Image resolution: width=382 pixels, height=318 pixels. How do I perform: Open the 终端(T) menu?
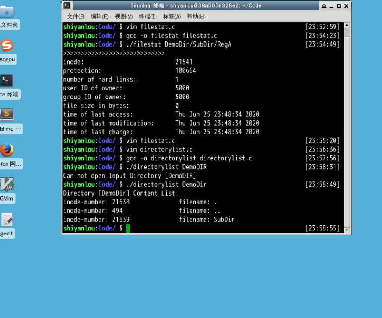[148, 17]
